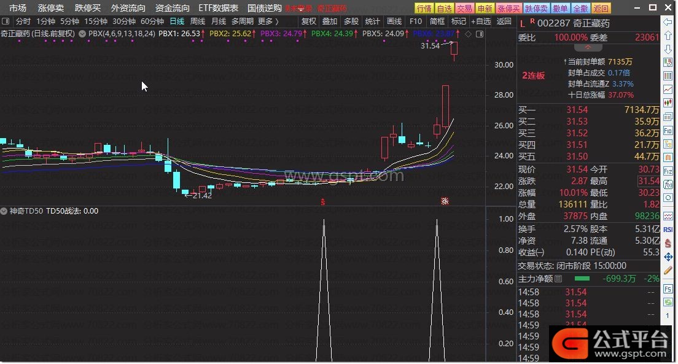Viewport: 678px width, 364px height.
Task: Open the yellow tree structure sidebar icon
Action: [668, 144]
